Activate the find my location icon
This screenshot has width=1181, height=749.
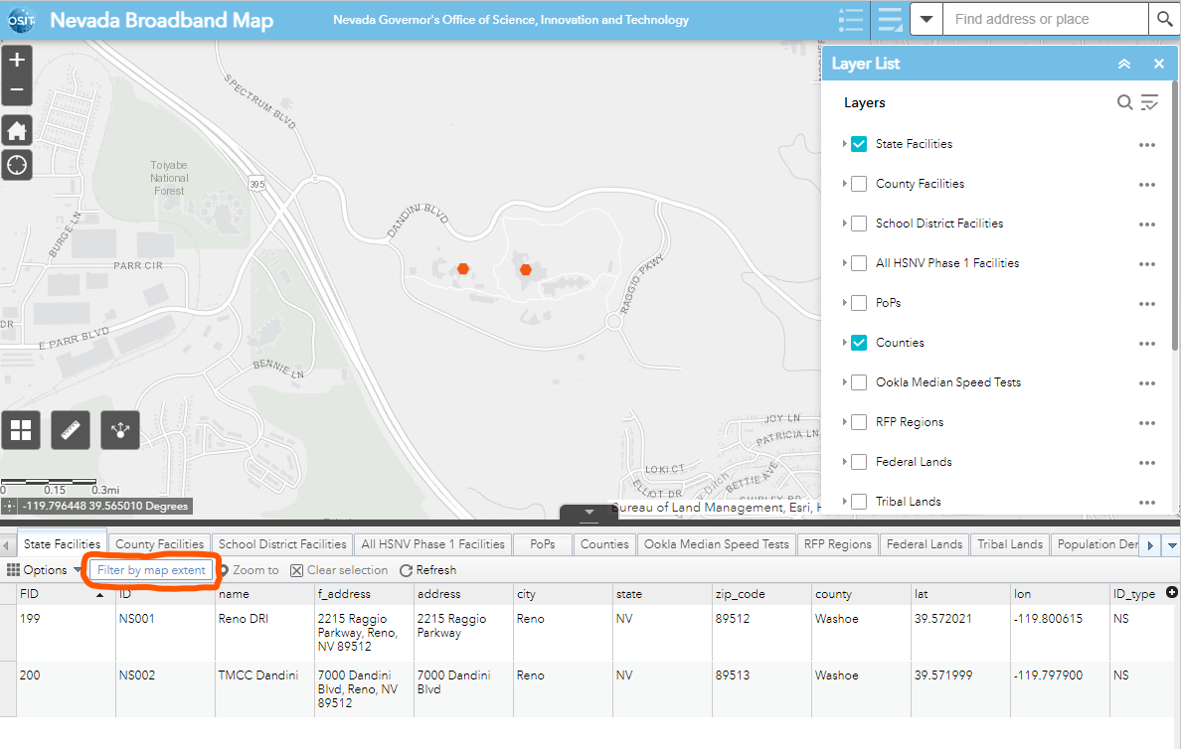[16, 165]
